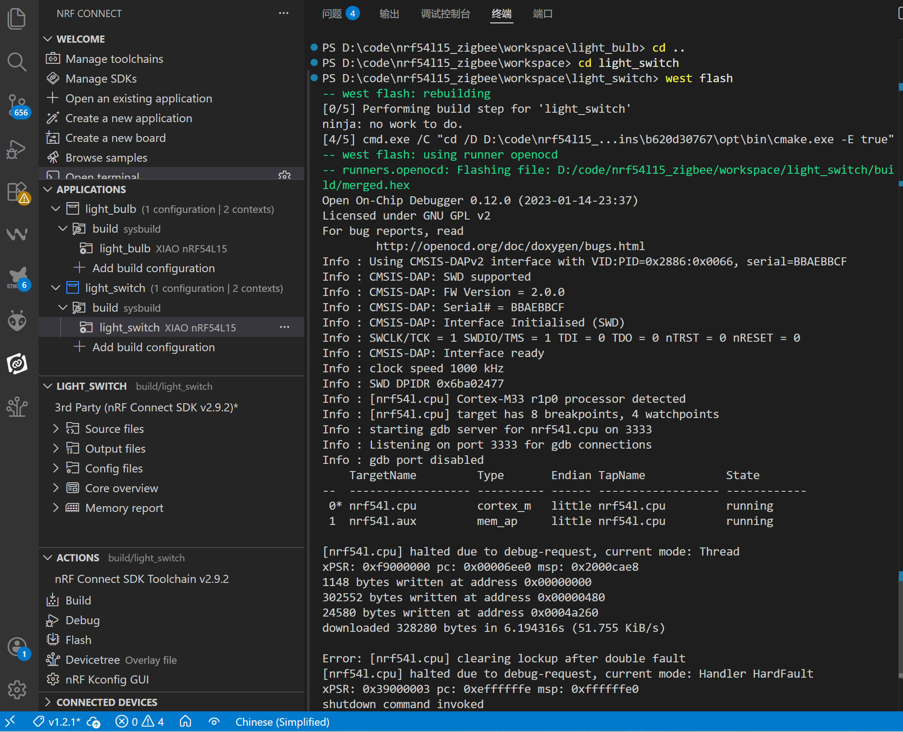Switch to the 问题 problems tab
The image size is (903, 732).
[332, 14]
